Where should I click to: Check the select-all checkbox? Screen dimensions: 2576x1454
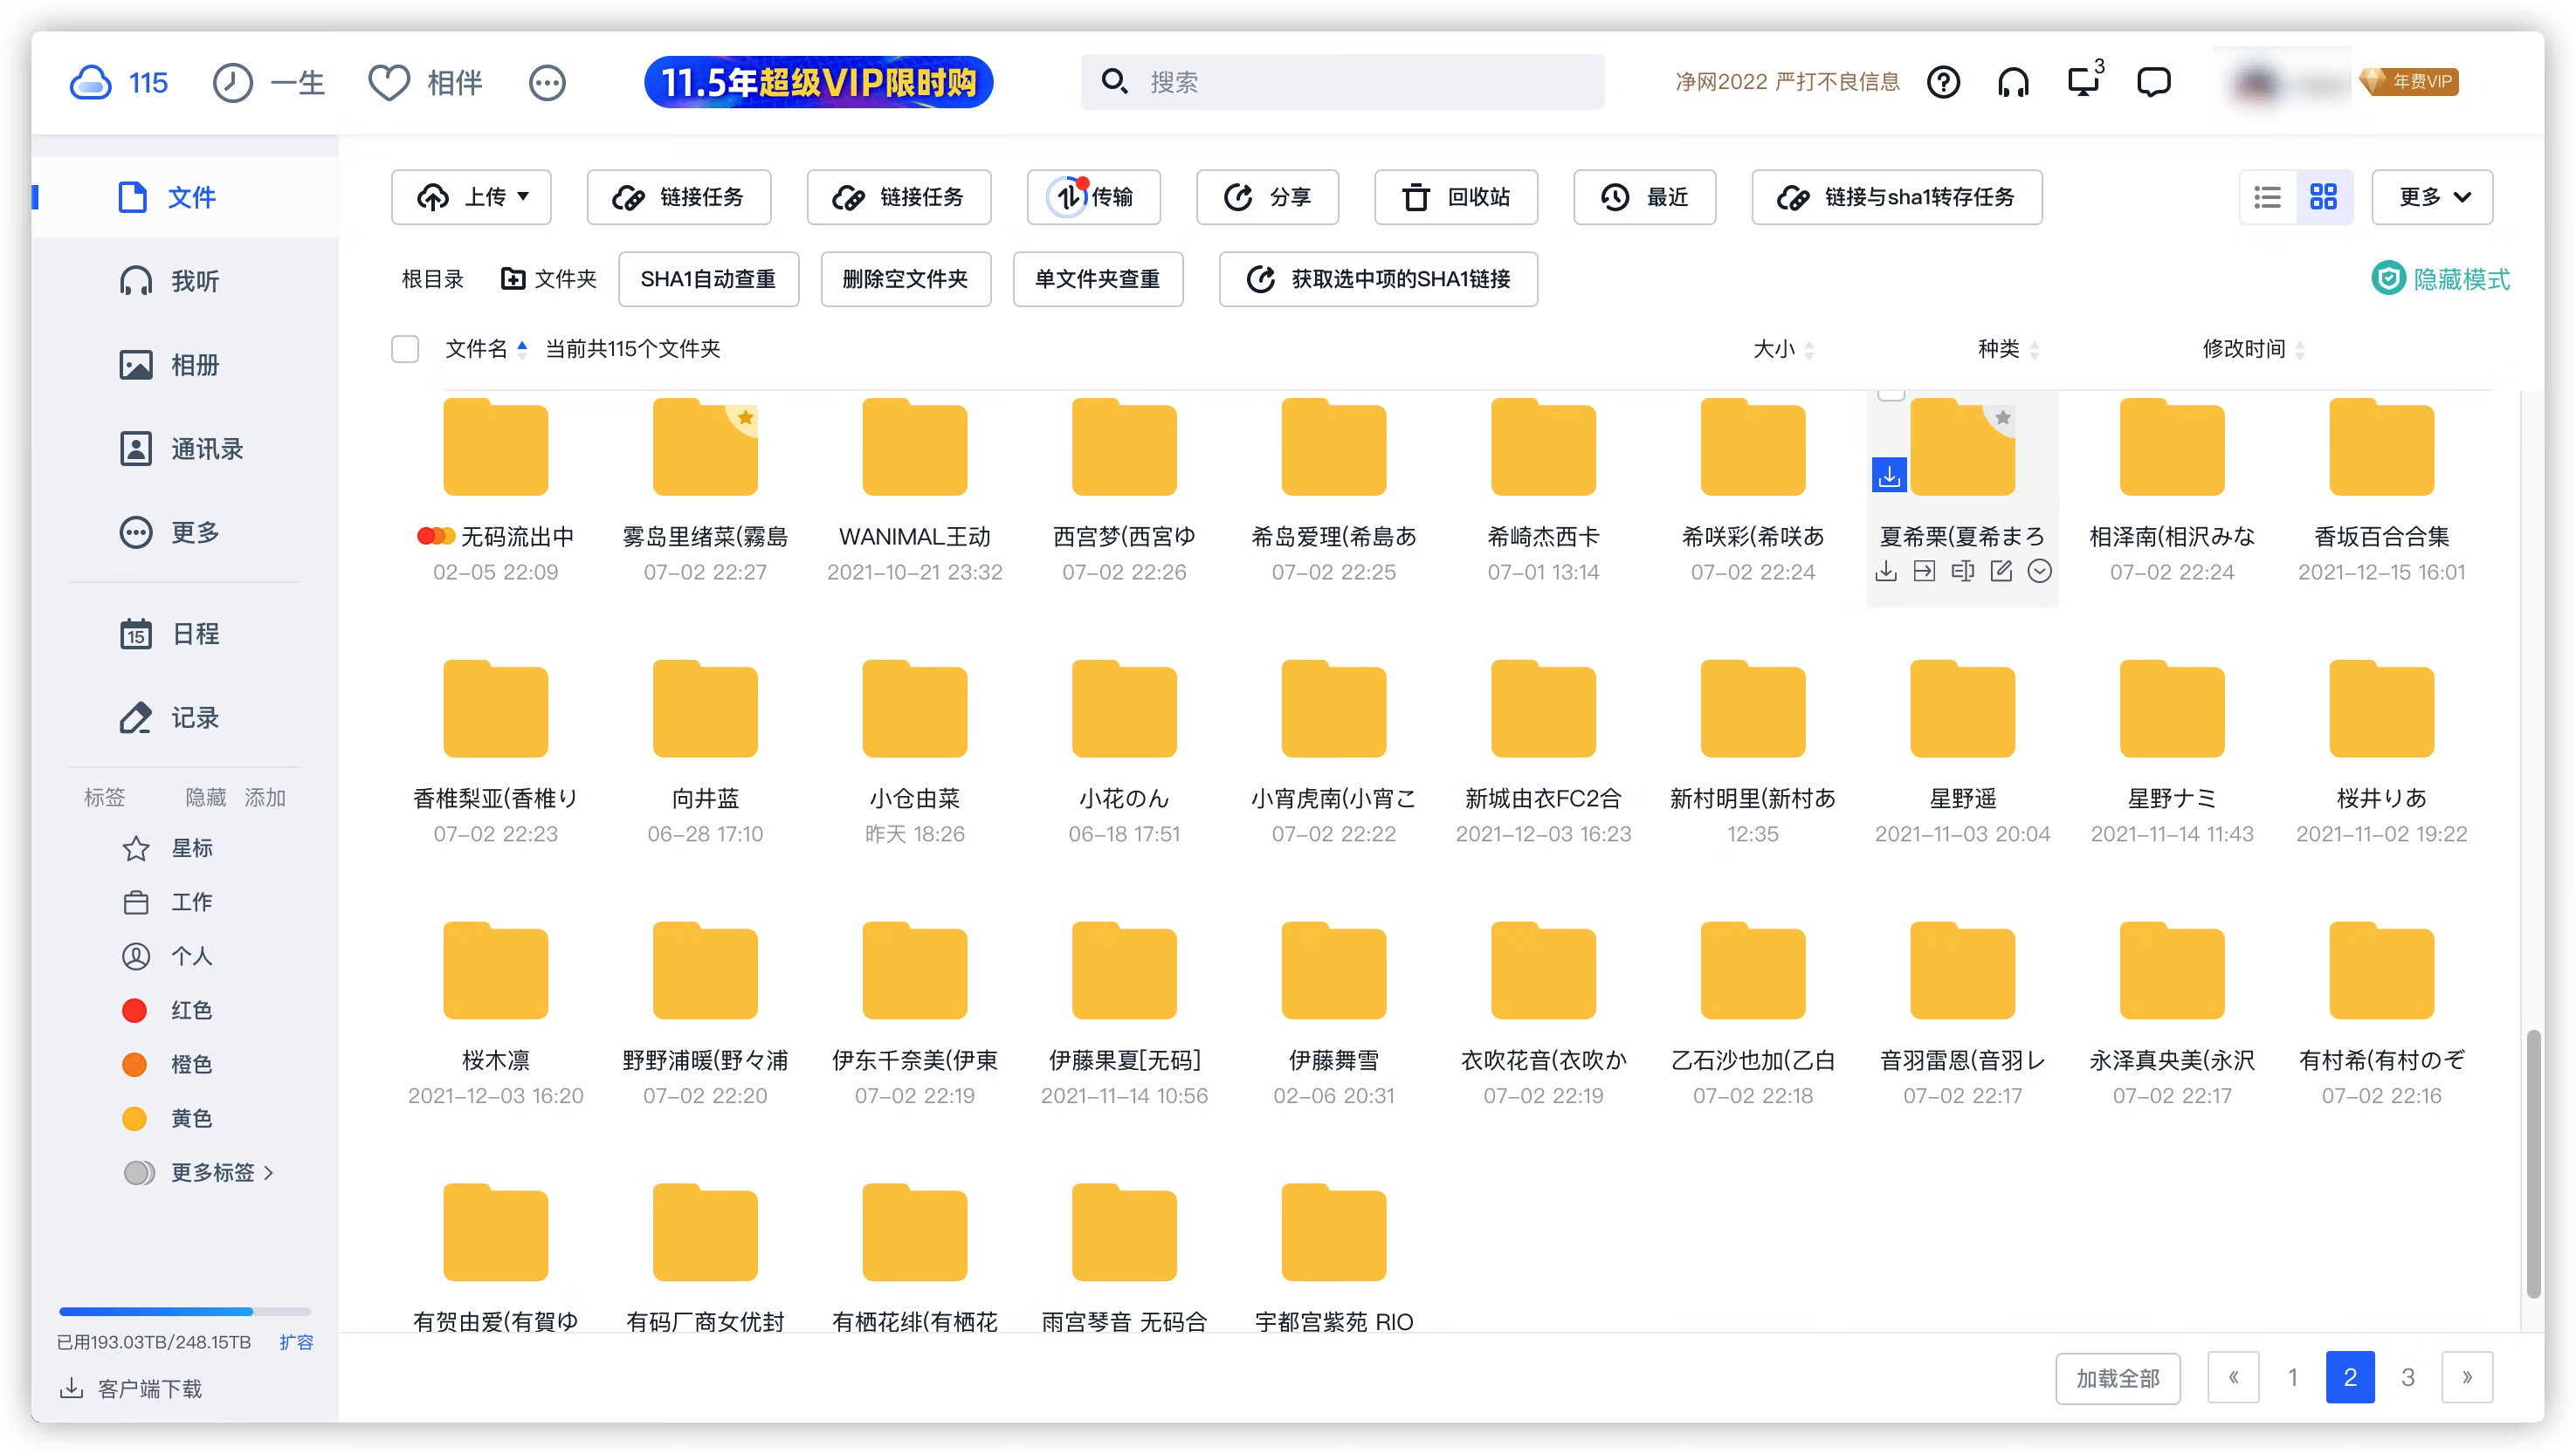[x=403, y=348]
